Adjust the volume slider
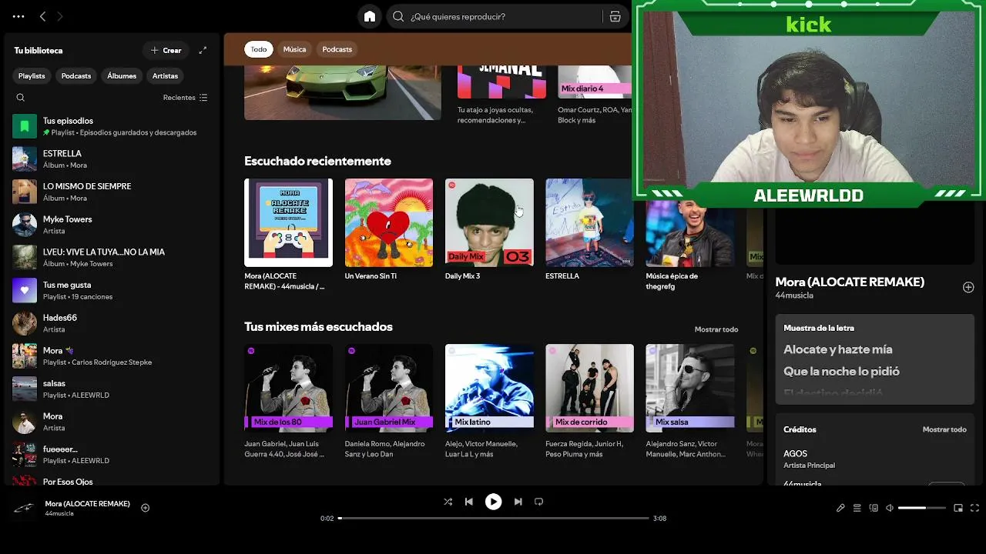Viewport: 986px width, 554px height. (922, 508)
